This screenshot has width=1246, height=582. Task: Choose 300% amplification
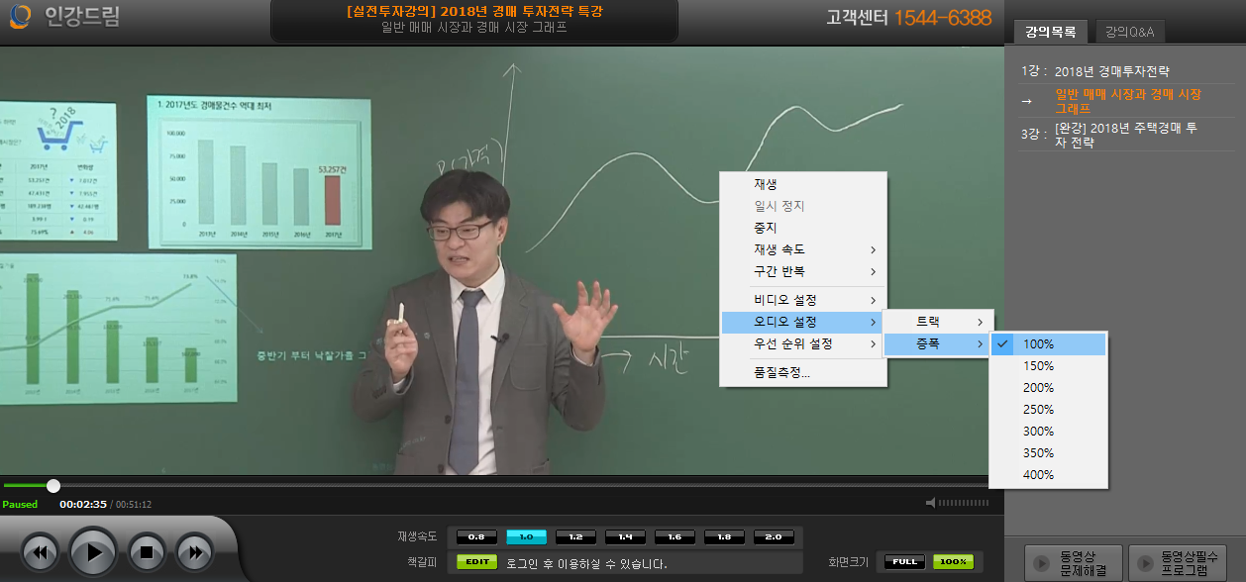(1048, 432)
